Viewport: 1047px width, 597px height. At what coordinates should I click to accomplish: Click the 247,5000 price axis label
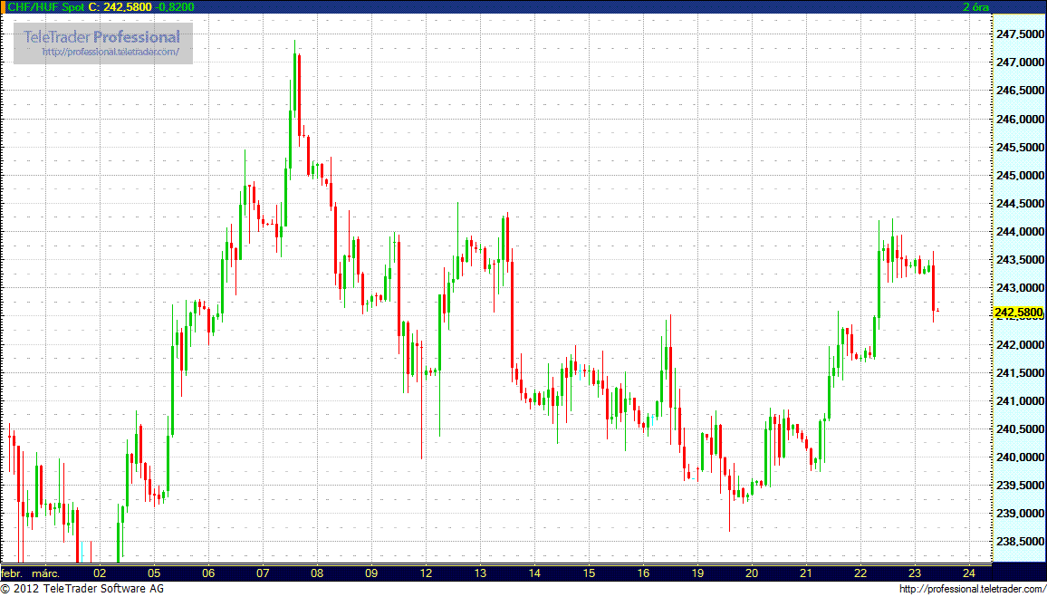coord(1019,34)
